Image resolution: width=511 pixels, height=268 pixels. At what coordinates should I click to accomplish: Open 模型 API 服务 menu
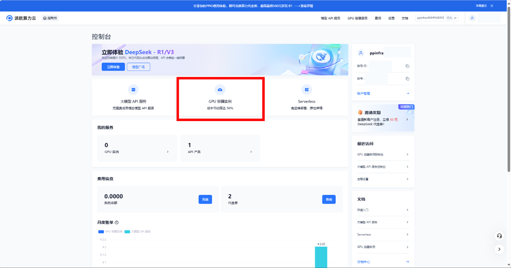331,18
